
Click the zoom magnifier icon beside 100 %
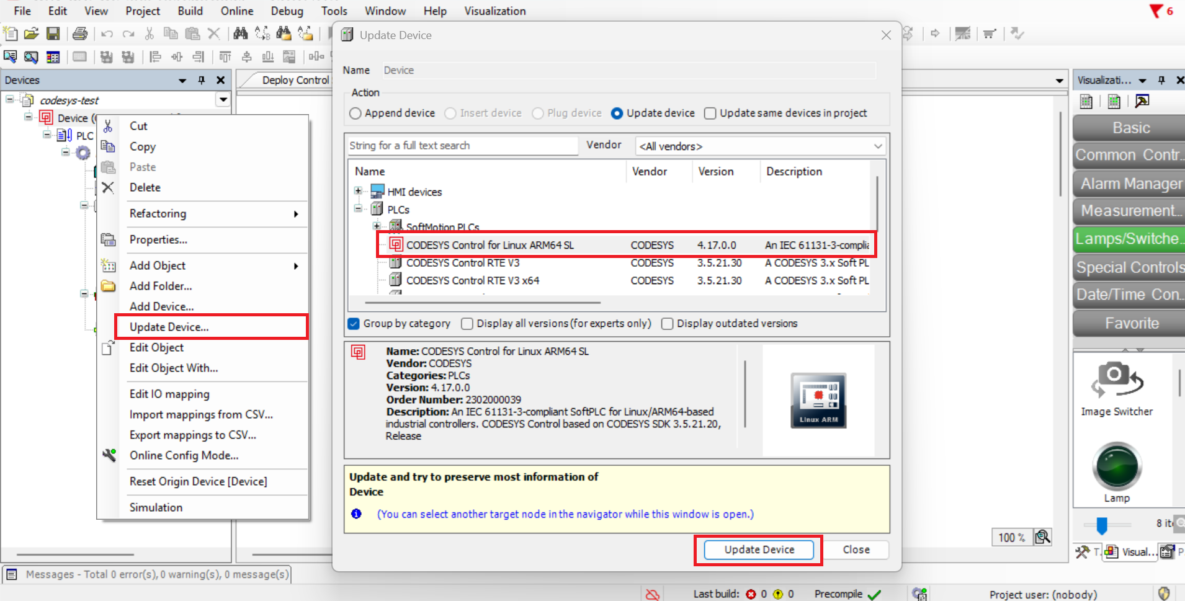[1042, 537]
